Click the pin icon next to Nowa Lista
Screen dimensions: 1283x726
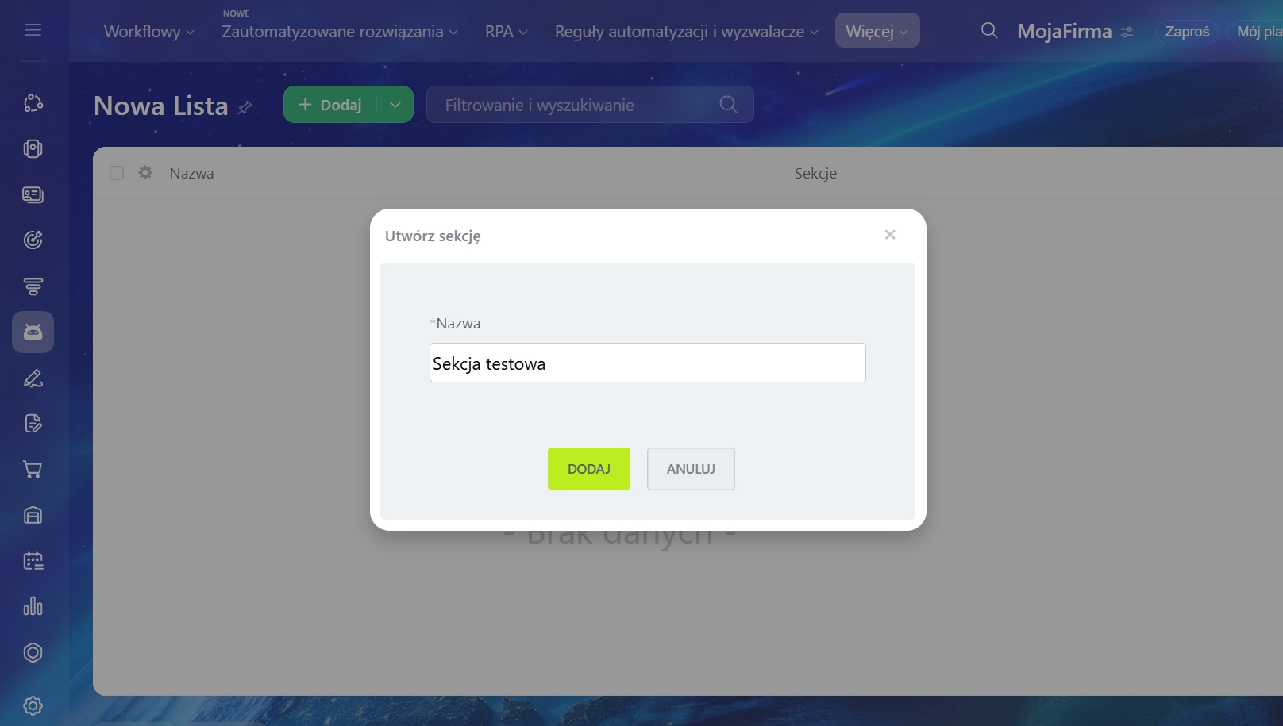pyautogui.click(x=245, y=107)
